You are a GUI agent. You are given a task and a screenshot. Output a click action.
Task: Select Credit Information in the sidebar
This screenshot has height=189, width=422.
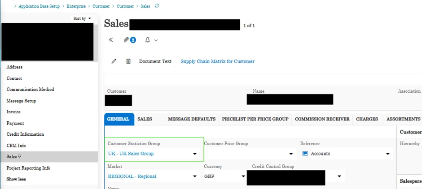25,134
